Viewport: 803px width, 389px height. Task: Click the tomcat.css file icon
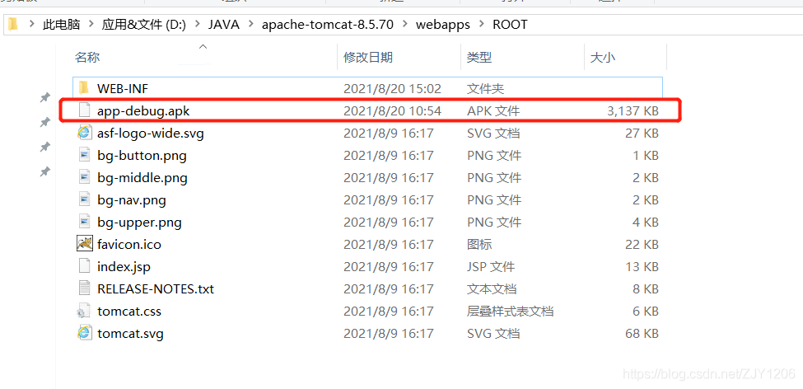(84, 311)
